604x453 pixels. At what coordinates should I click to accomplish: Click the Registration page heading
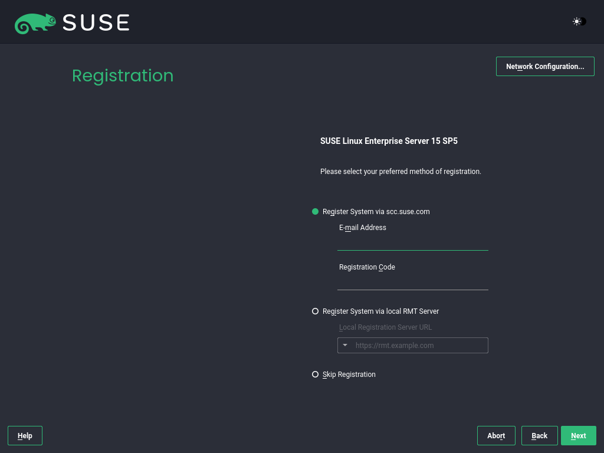point(123,75)
